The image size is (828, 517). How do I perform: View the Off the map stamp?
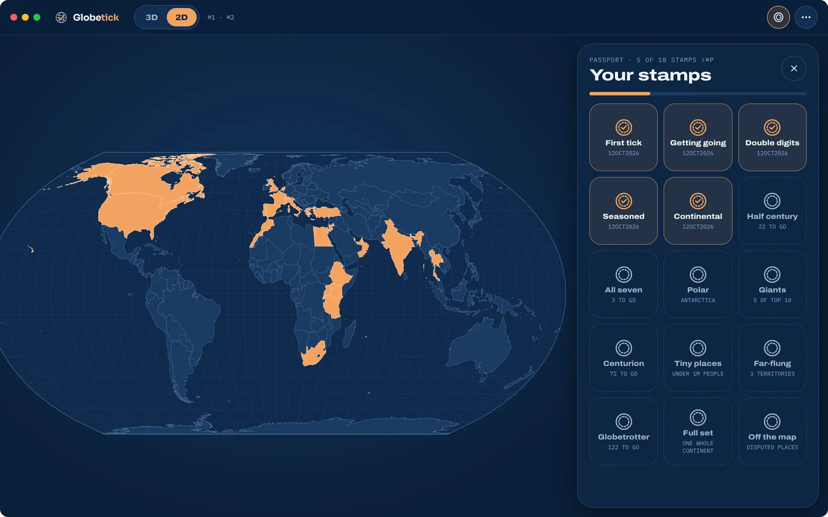772,431
